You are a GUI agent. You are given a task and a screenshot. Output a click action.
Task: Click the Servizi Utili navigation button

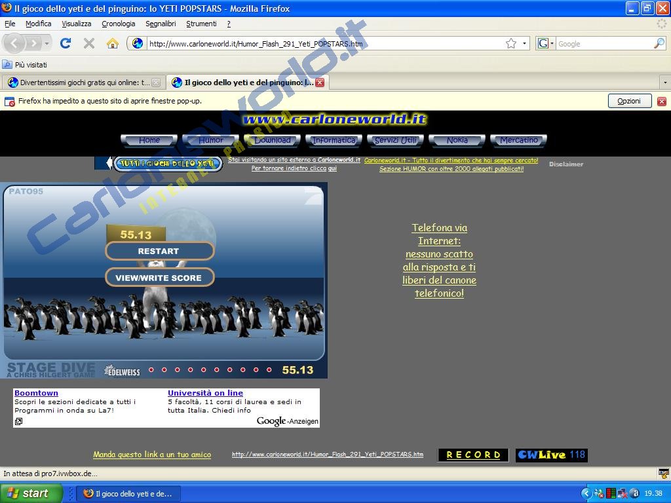pos(395,140)
